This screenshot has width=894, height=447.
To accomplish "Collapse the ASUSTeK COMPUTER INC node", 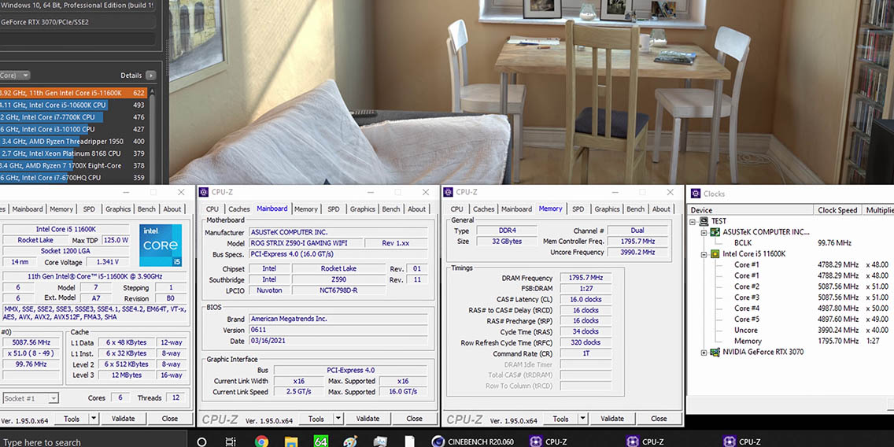I will pos(704,232).
